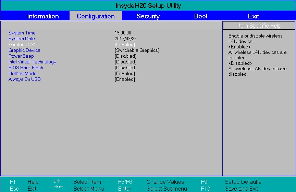Open the Exit tab
This screenshot has height=192, width=296.
[x=253, y=16]
